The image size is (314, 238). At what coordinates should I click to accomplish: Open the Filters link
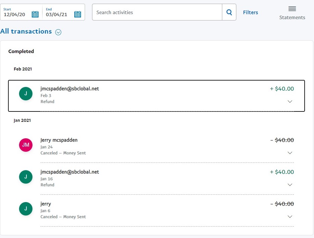pos(250,12)
